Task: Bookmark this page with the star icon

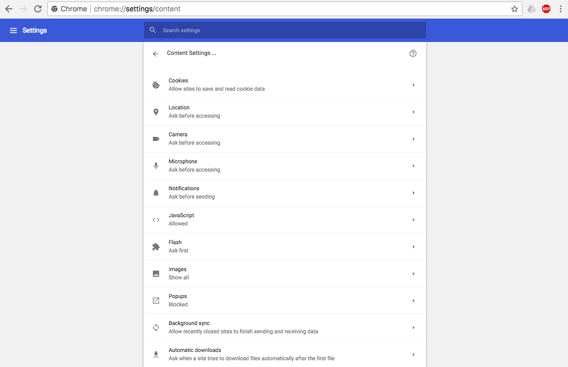Action: [x=515, y=9]
